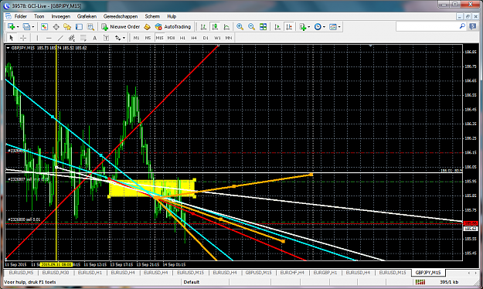Open the Folder menu
This screenshot has height=289, width=483.
[21, 16]
